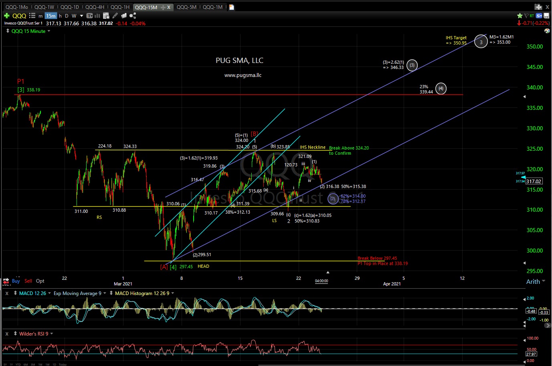Switch to the QQQ-1H tab
Screen dimensions: 552x366
click(120, 7)
